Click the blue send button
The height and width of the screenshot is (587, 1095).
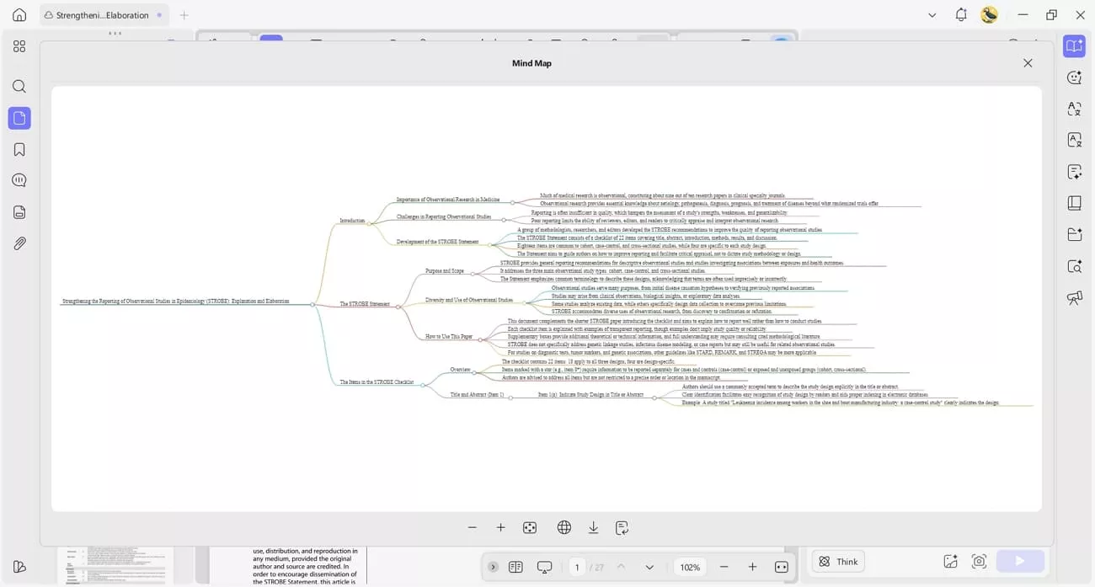pyautogui.click(x=1020, y=560)
